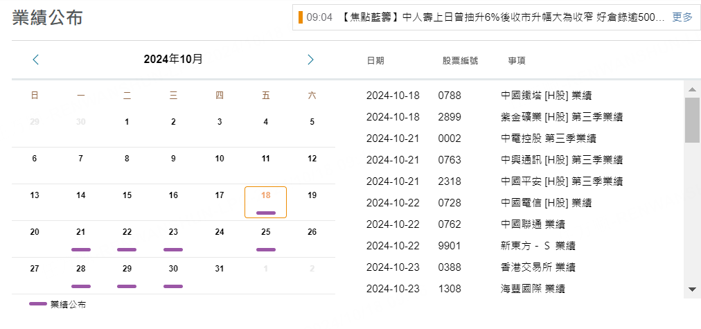Open 中國鐵塔 [H股] 業績 entry
701x329 pixels.
(x=541, y=96)
